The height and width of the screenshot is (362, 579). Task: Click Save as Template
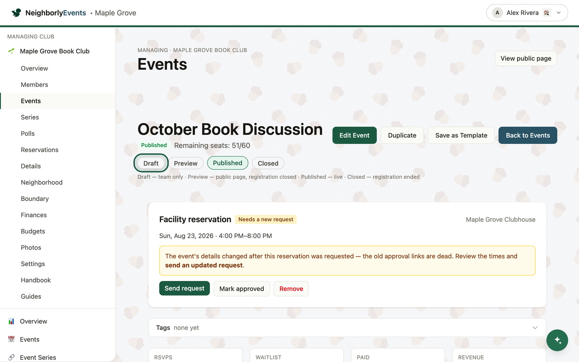pos(461,135)
